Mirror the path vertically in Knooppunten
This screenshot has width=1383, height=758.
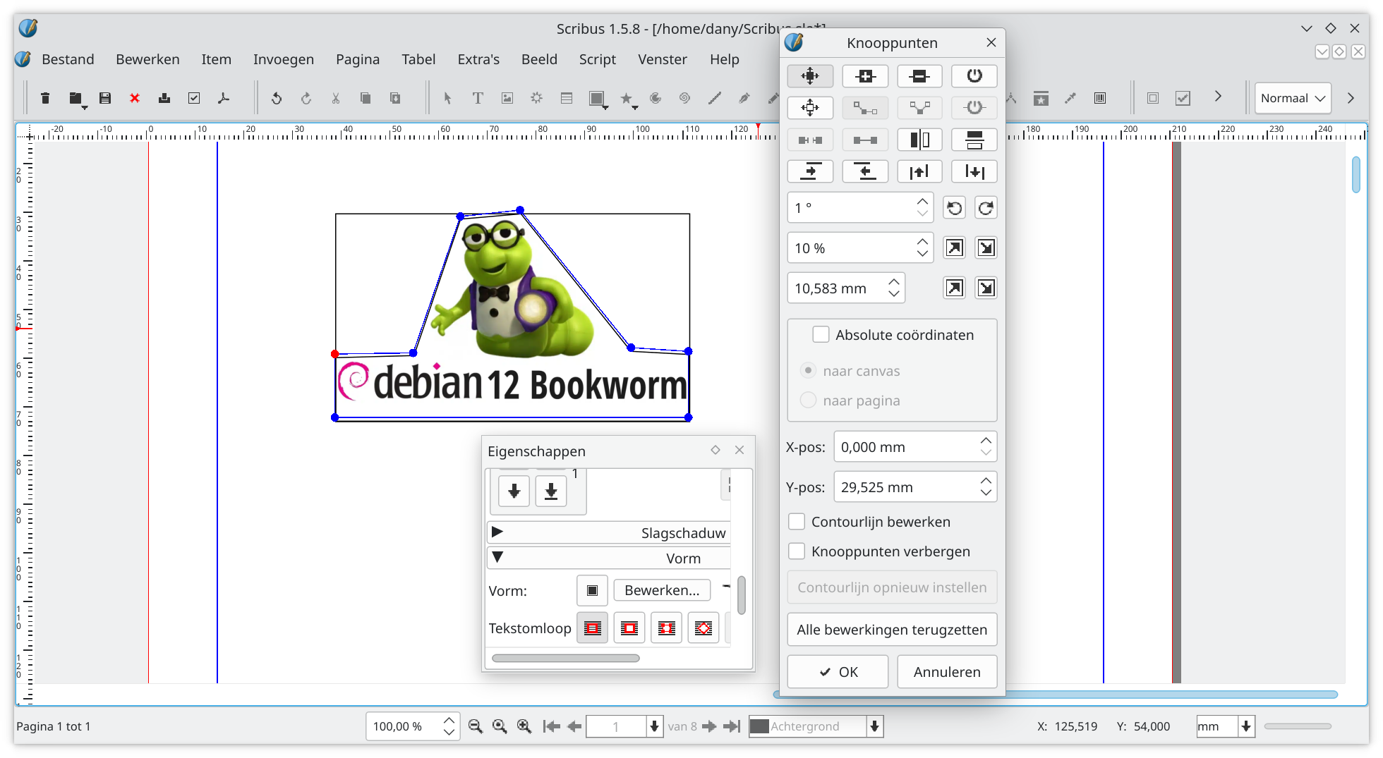[x=974, y=140]
